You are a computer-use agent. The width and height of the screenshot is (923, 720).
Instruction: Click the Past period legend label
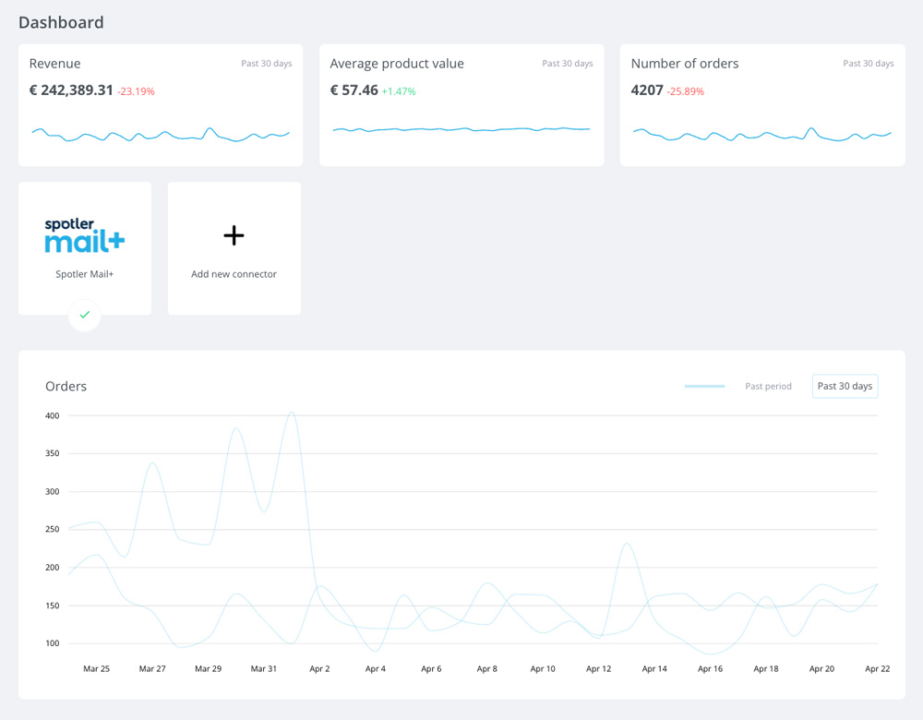click(x=768, y=386)
